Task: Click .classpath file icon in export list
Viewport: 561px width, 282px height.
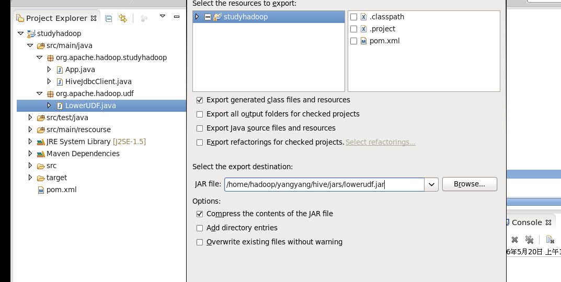Action: (363, 17)
